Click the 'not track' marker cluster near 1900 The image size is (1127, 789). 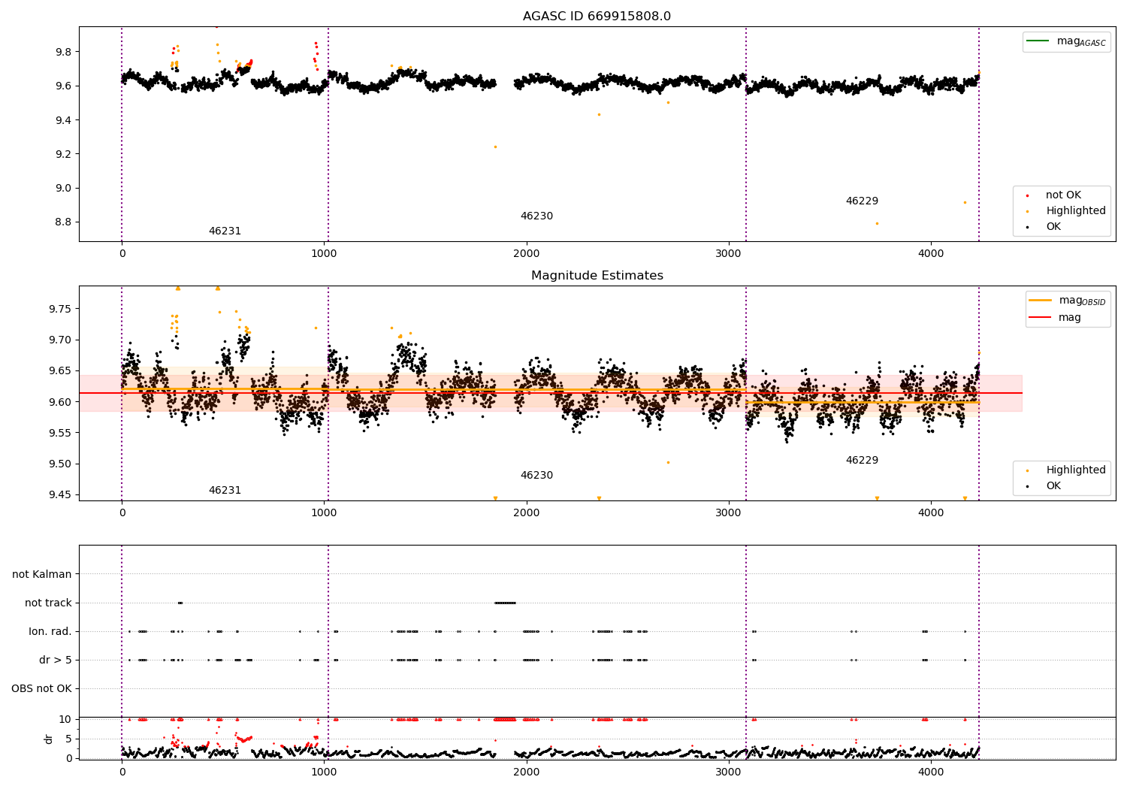point(505,603)
